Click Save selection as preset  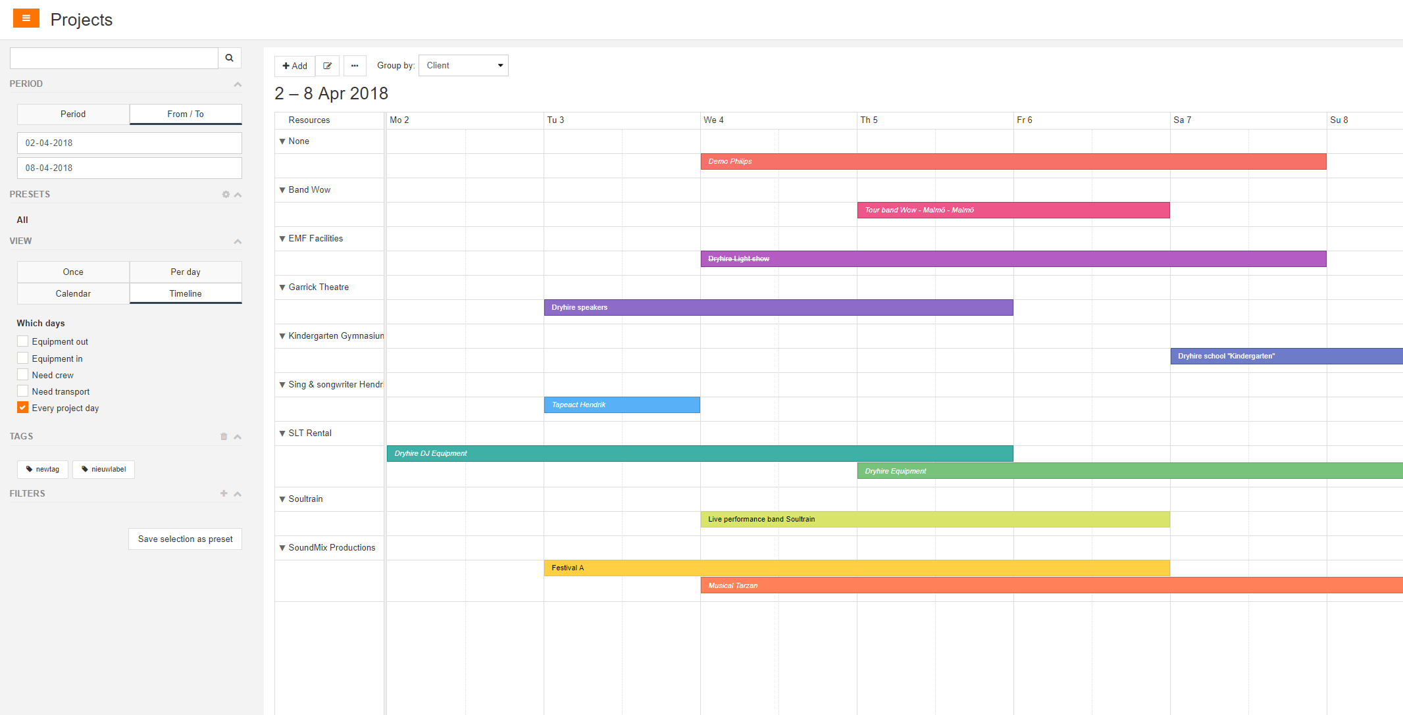(x=185, y=539)
